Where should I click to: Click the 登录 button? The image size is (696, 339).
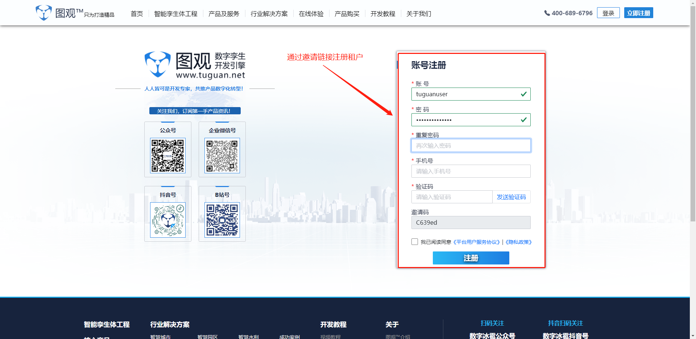tap(608, 13)
